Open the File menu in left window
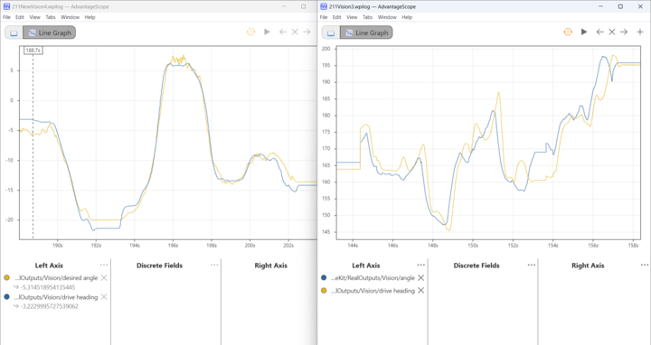 pyautogui.click(x=6, y=17)
